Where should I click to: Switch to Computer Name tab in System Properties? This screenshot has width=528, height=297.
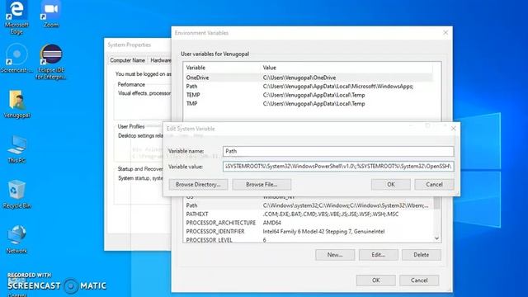click(127, 60)
